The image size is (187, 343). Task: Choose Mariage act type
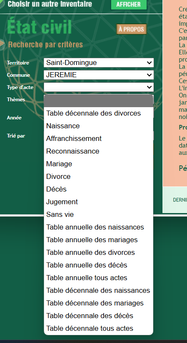click(99, 164)
